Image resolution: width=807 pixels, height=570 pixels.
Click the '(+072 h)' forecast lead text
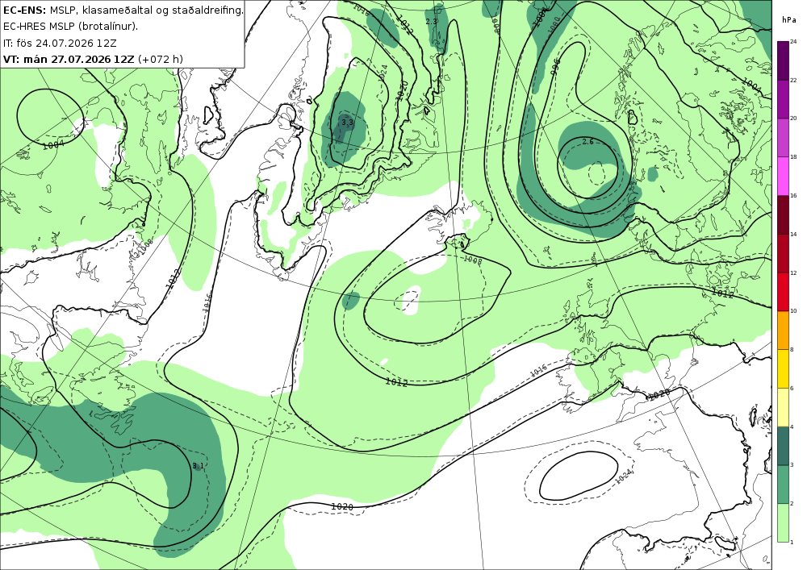click(x=161, y=59)
